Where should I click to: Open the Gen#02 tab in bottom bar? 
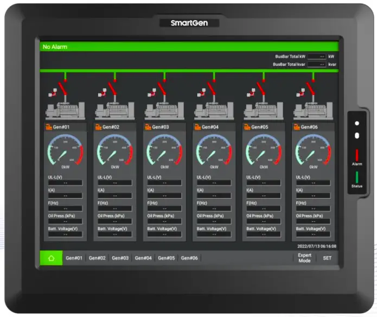(97, 258)
